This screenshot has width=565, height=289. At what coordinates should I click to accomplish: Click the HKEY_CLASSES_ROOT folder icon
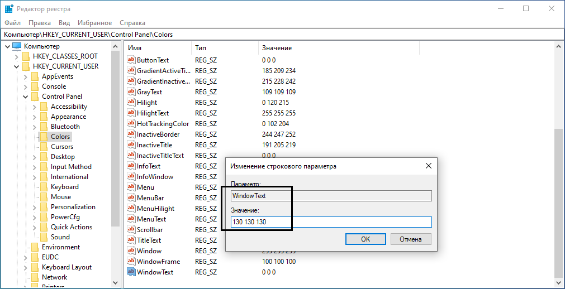(x=26, y=56)
